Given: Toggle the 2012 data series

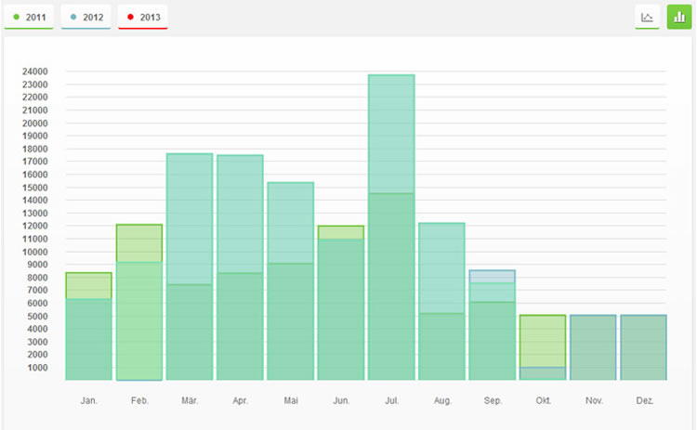Looking at the screenshot, I should tap(85, 17).
